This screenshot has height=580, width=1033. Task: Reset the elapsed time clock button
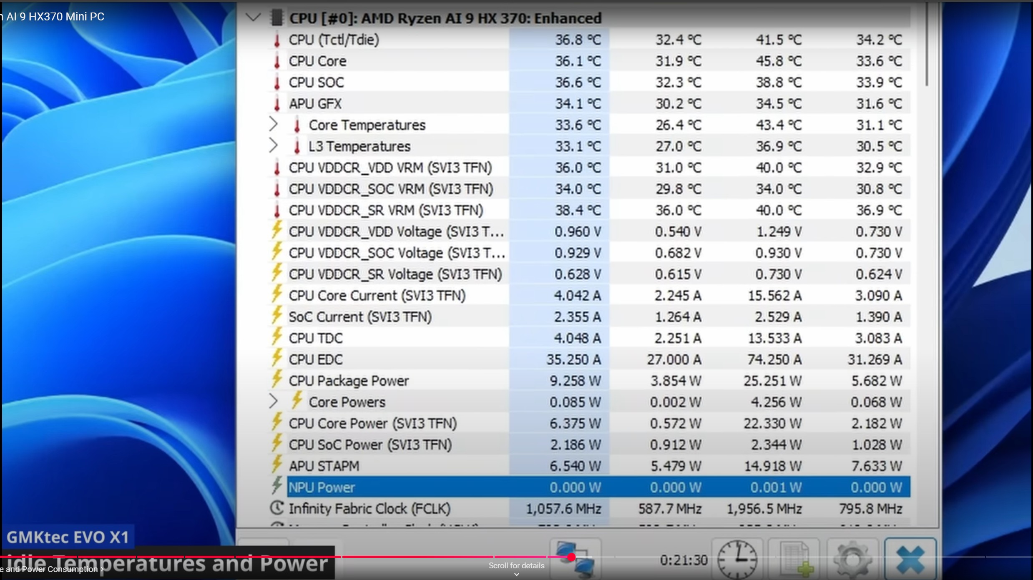pyautogui.click(x=737, y=559)
